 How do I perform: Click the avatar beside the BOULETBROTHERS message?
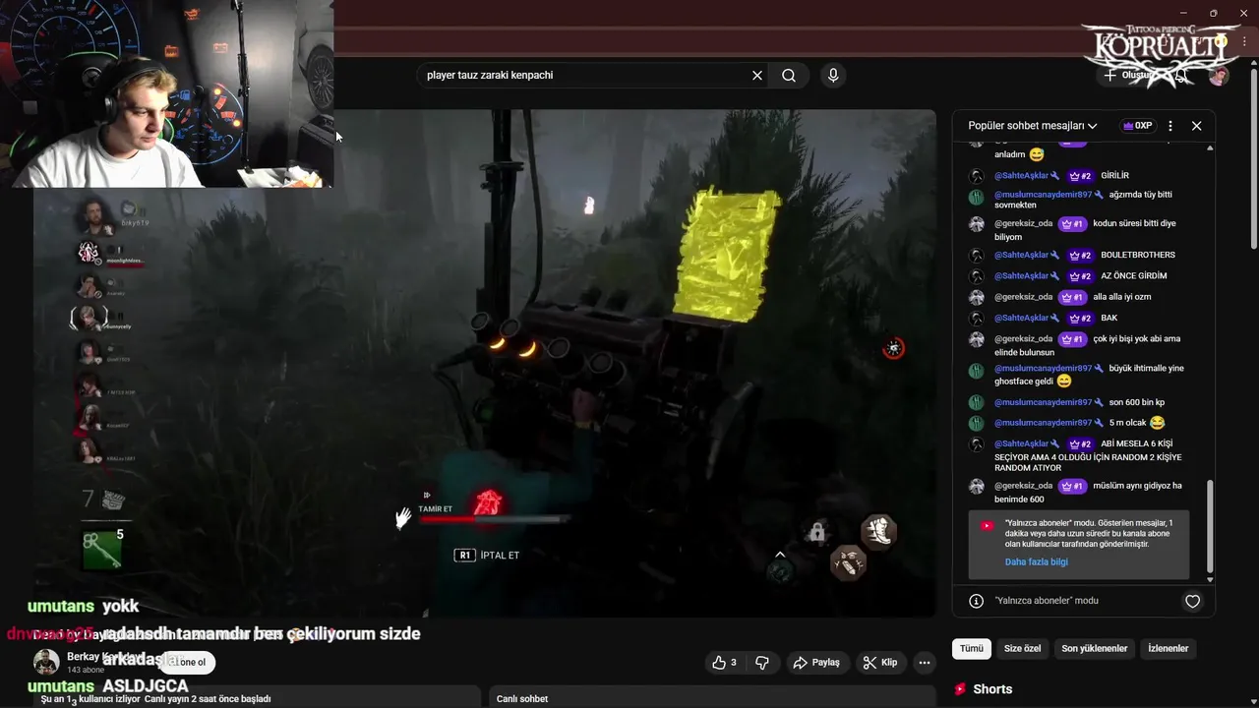(x=976, y=256)
